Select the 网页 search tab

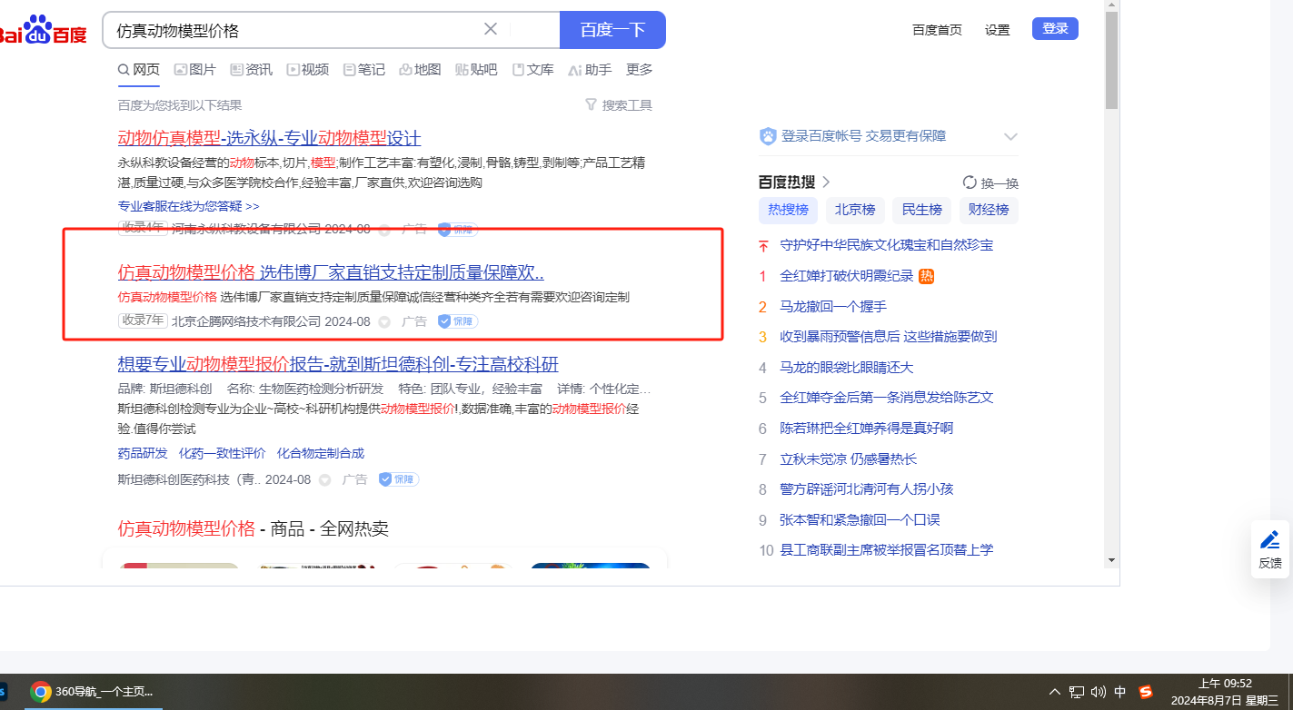(x=139, y=70)
